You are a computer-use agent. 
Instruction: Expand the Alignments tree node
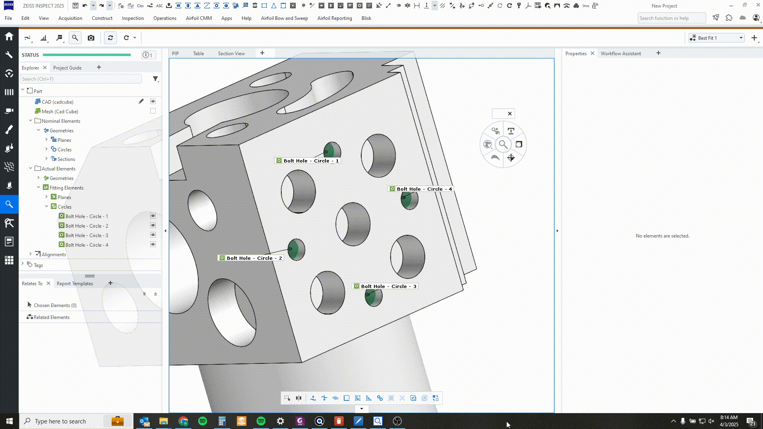(31, 254)
